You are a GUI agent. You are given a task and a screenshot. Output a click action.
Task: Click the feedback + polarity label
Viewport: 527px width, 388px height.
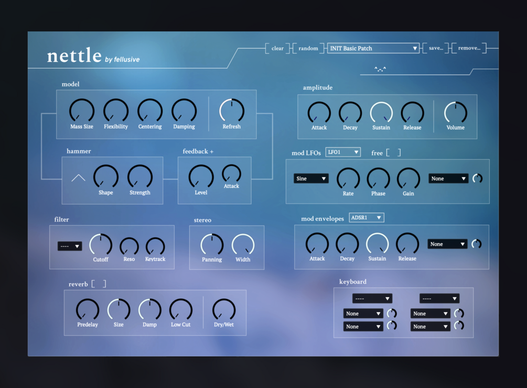(x=198, y=151)
